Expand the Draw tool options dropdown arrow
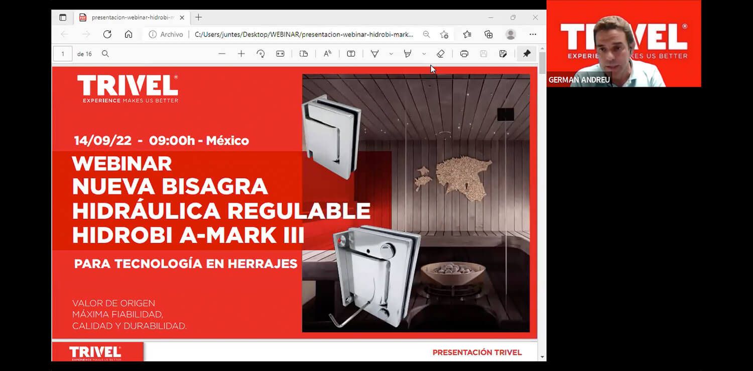 (391, 54)
